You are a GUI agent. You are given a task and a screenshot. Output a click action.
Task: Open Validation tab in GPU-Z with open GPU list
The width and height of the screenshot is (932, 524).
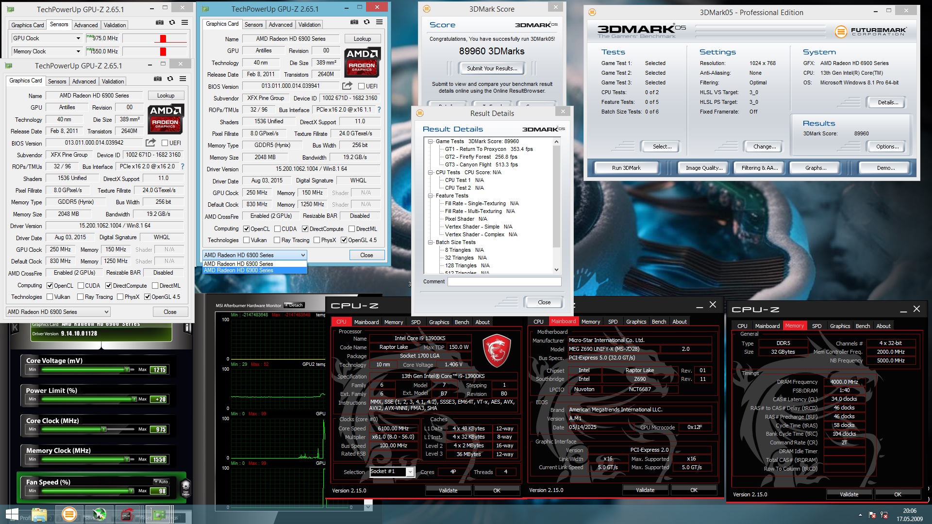tap(309, 25)
